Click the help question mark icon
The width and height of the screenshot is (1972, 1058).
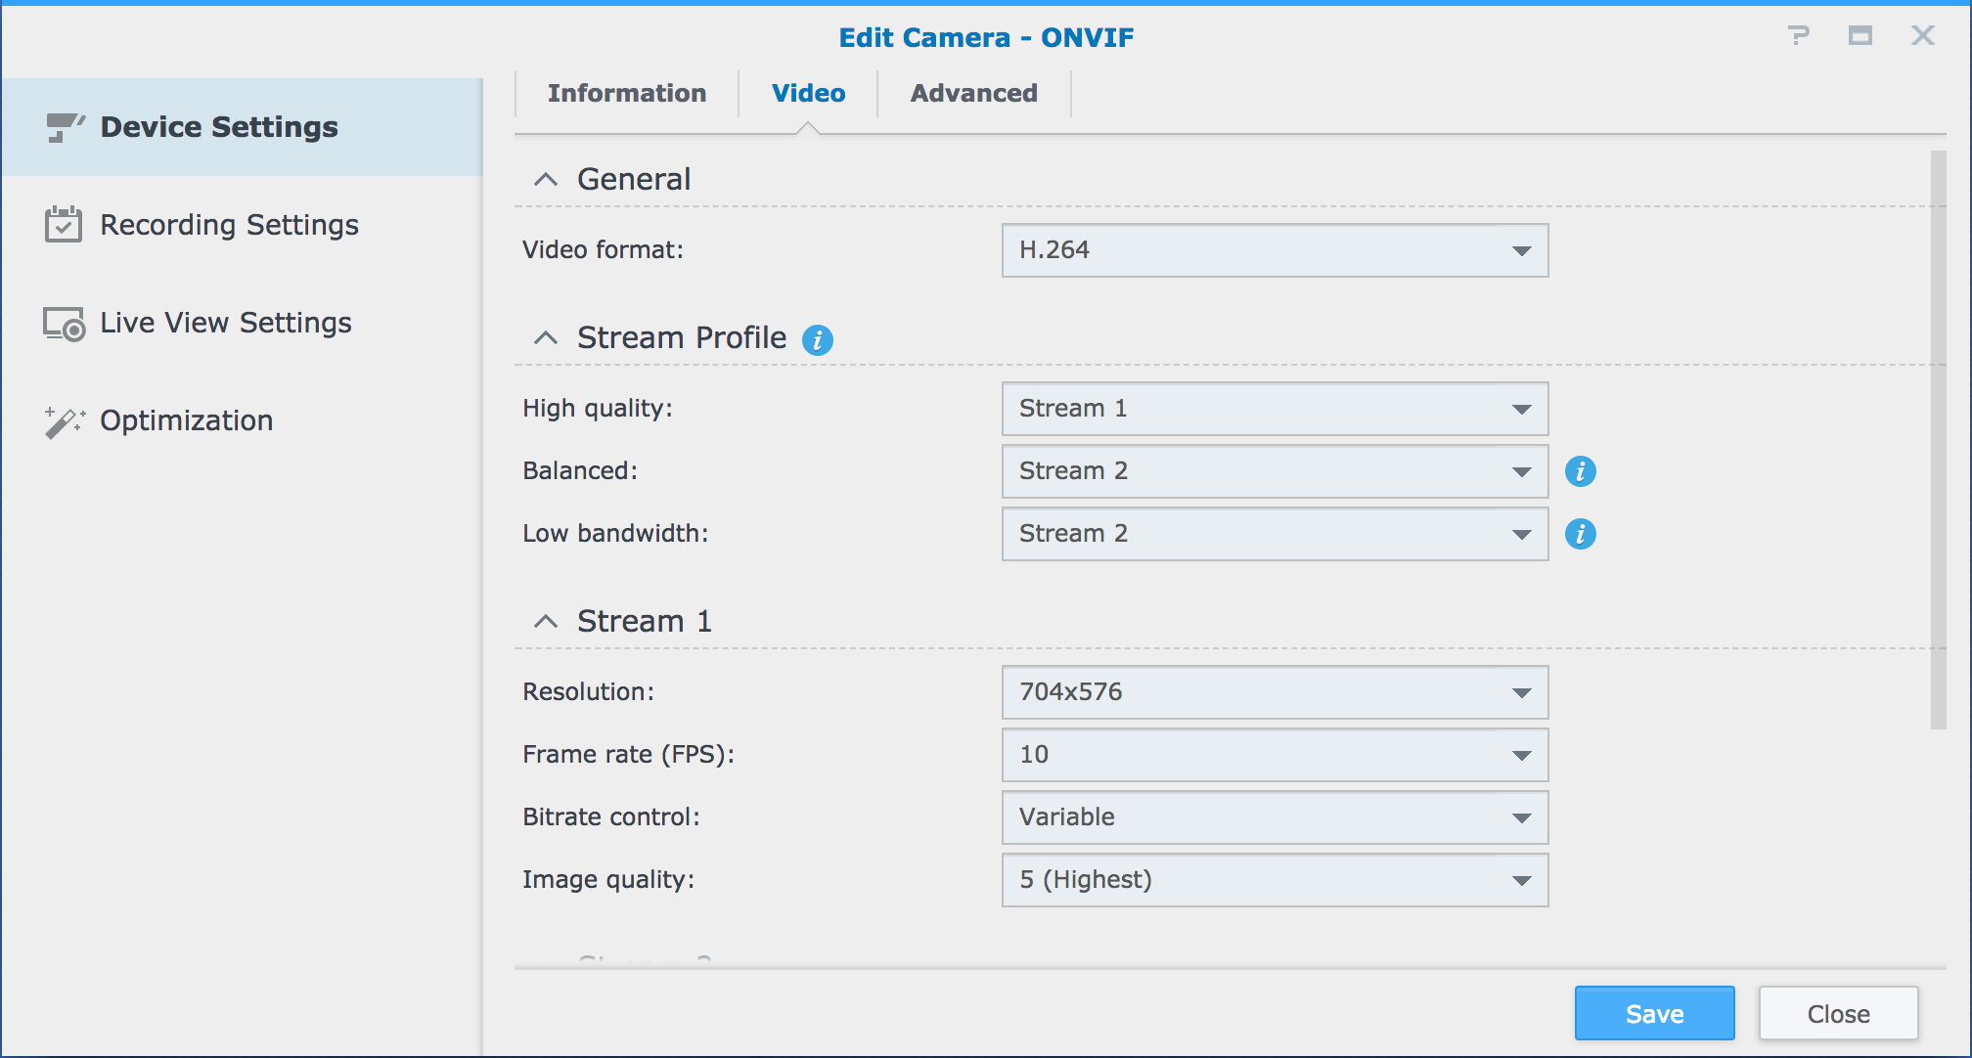pyautogui.click(x=1798, y=36)
